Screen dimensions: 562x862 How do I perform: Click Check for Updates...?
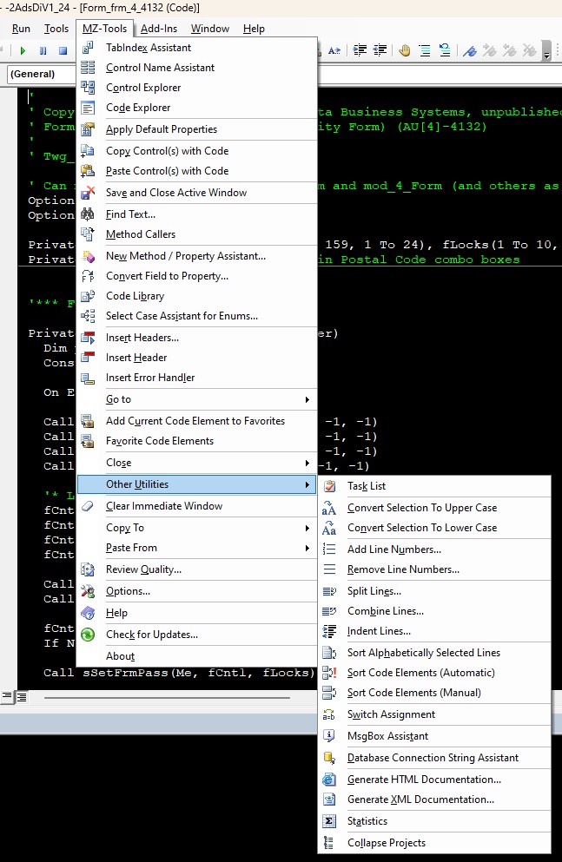pos(151,635)
